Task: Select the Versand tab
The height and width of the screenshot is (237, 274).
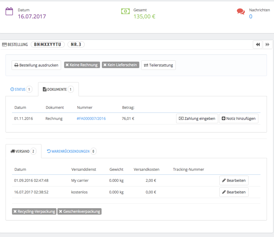Action: (23, 151)
